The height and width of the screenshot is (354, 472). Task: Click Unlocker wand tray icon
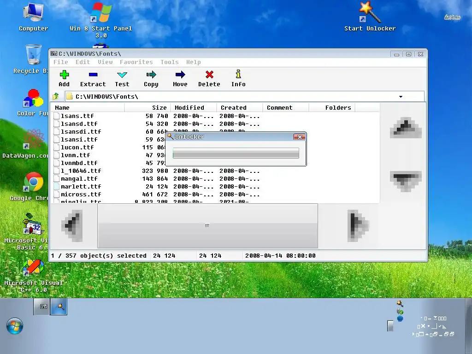[400, 303]
